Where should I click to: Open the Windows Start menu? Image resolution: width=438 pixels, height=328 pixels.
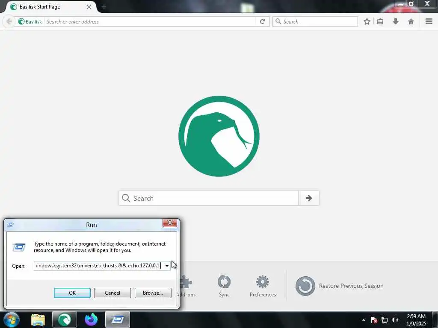click(12, 319)
